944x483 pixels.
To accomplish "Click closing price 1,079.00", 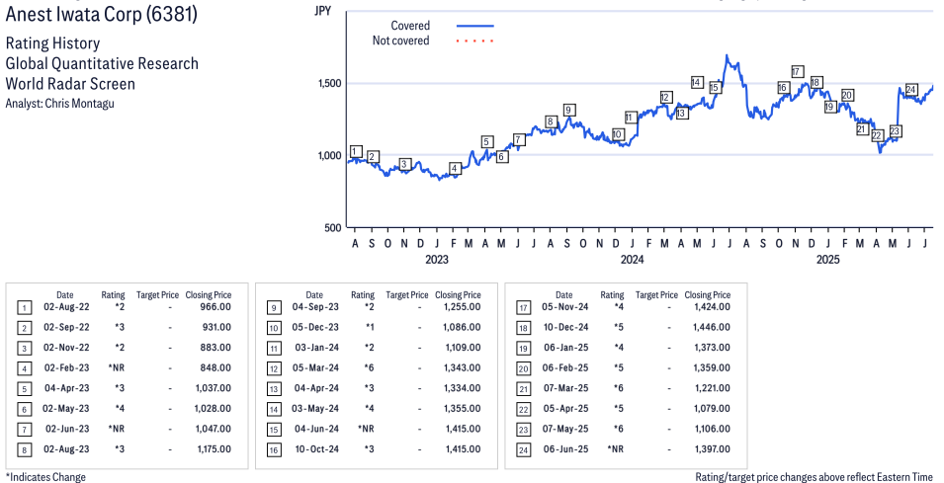I will [x=713, y=408].
